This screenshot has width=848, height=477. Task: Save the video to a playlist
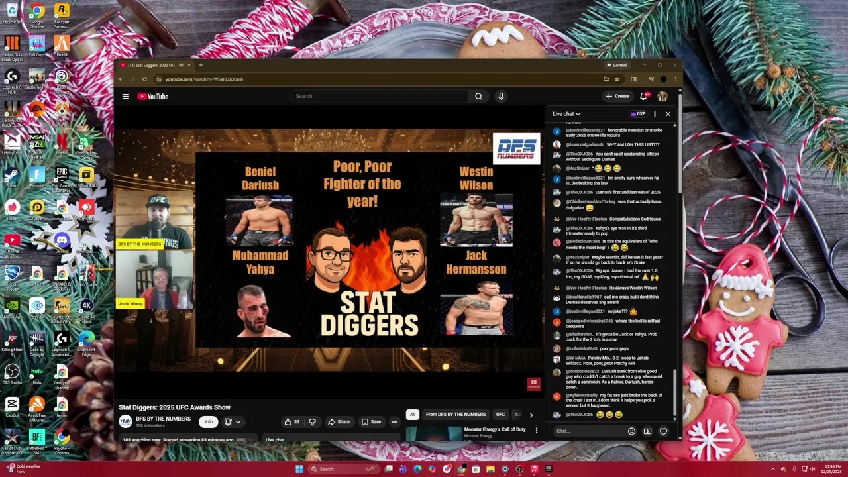(371, 421)
